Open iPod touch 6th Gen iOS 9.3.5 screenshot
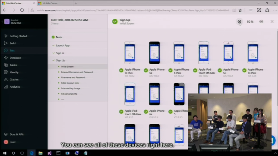 (129, 94)
